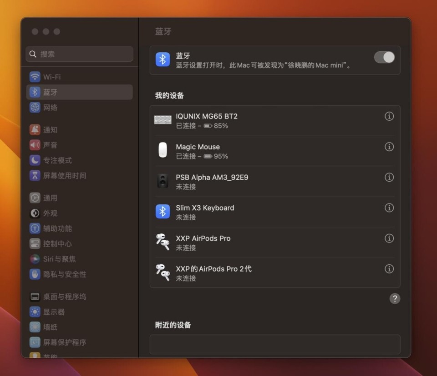Screen dimensions: 437x376
Task: Click the 桌面与程序坞 sidebar label
Action: click(x=65, y=297)
